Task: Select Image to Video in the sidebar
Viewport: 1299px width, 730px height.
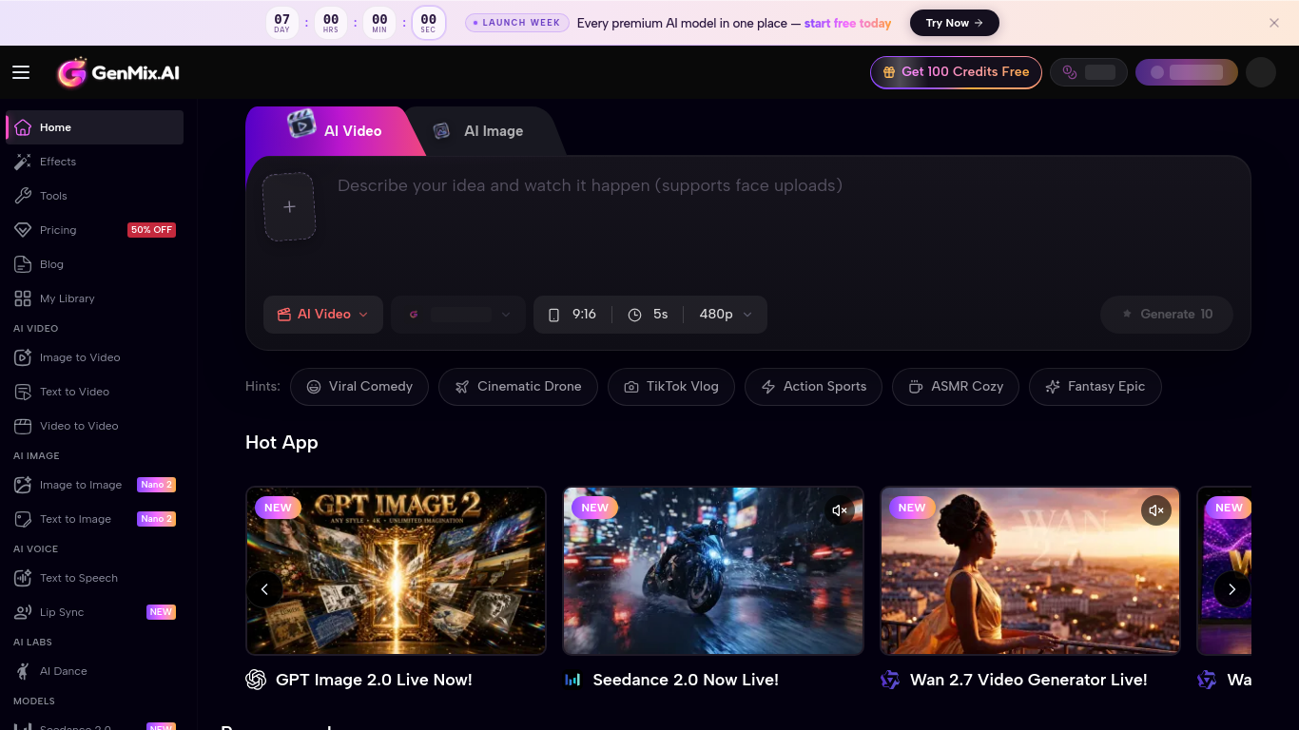Action: [95, 357]
